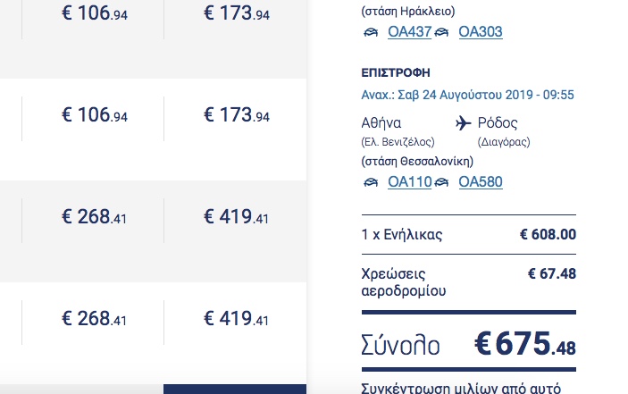628x394 pixels.
Task: Pick the € 419.41 fare in the bottom white row
Action: 237,319
